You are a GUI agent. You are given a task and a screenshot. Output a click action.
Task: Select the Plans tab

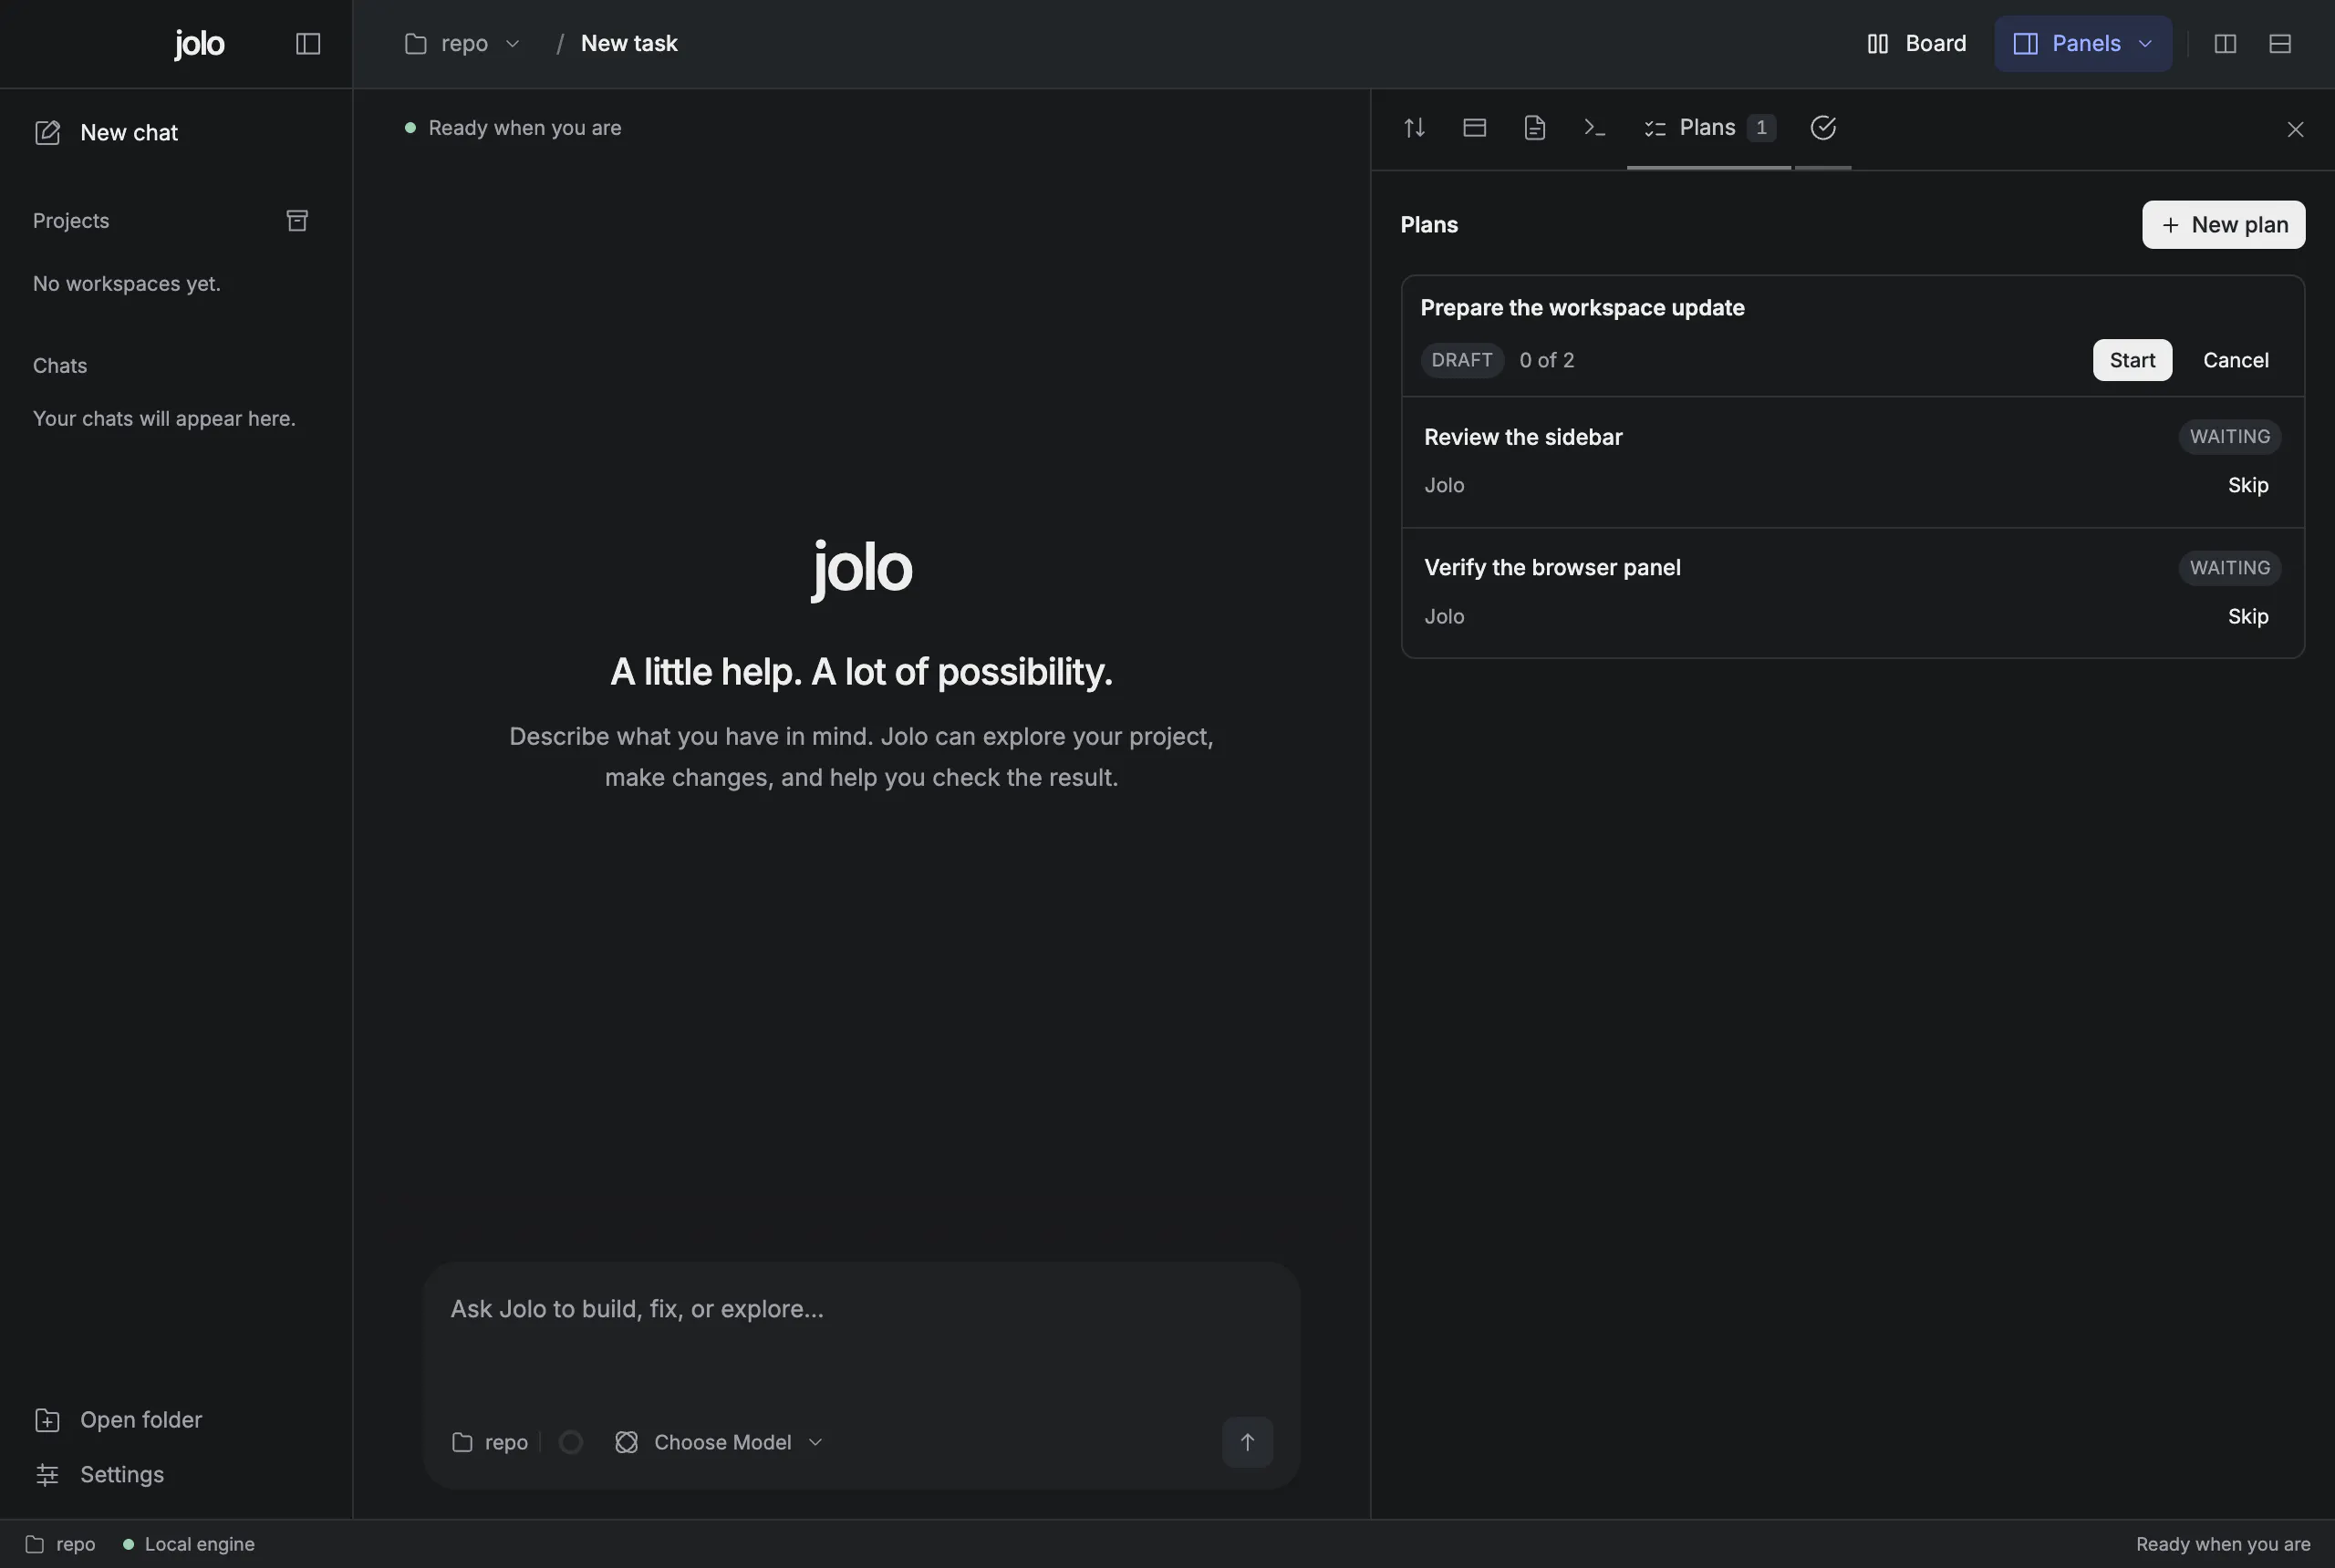(1708, 128)
